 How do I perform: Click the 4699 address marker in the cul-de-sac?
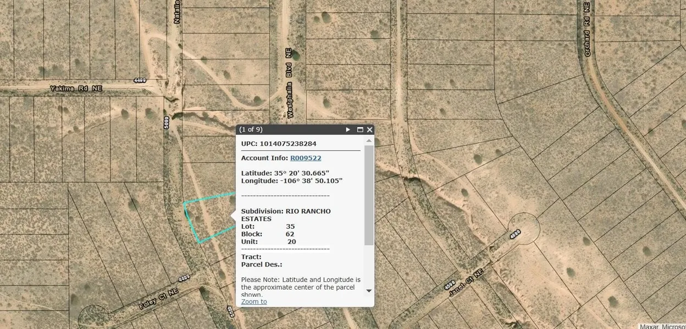click(515, 234)
